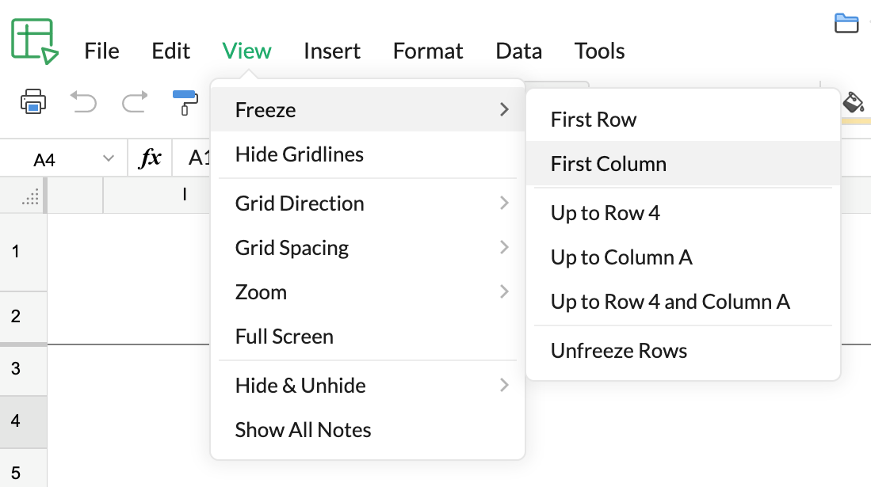Click the fx formula icon

(151, 159)
